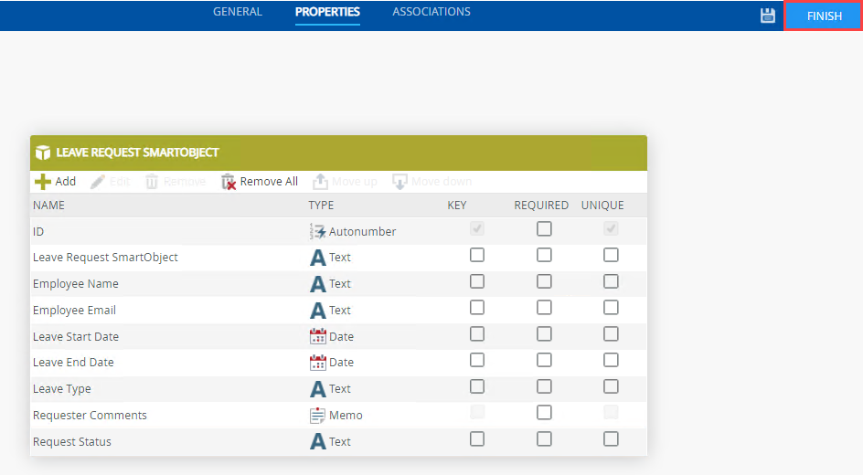Click Remove All properties

[x=260, y=182]
